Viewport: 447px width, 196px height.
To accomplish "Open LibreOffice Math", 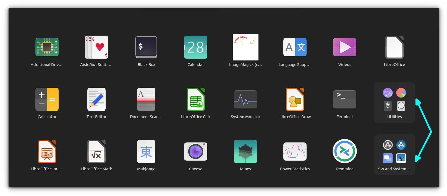I will (x=96, y=152).
